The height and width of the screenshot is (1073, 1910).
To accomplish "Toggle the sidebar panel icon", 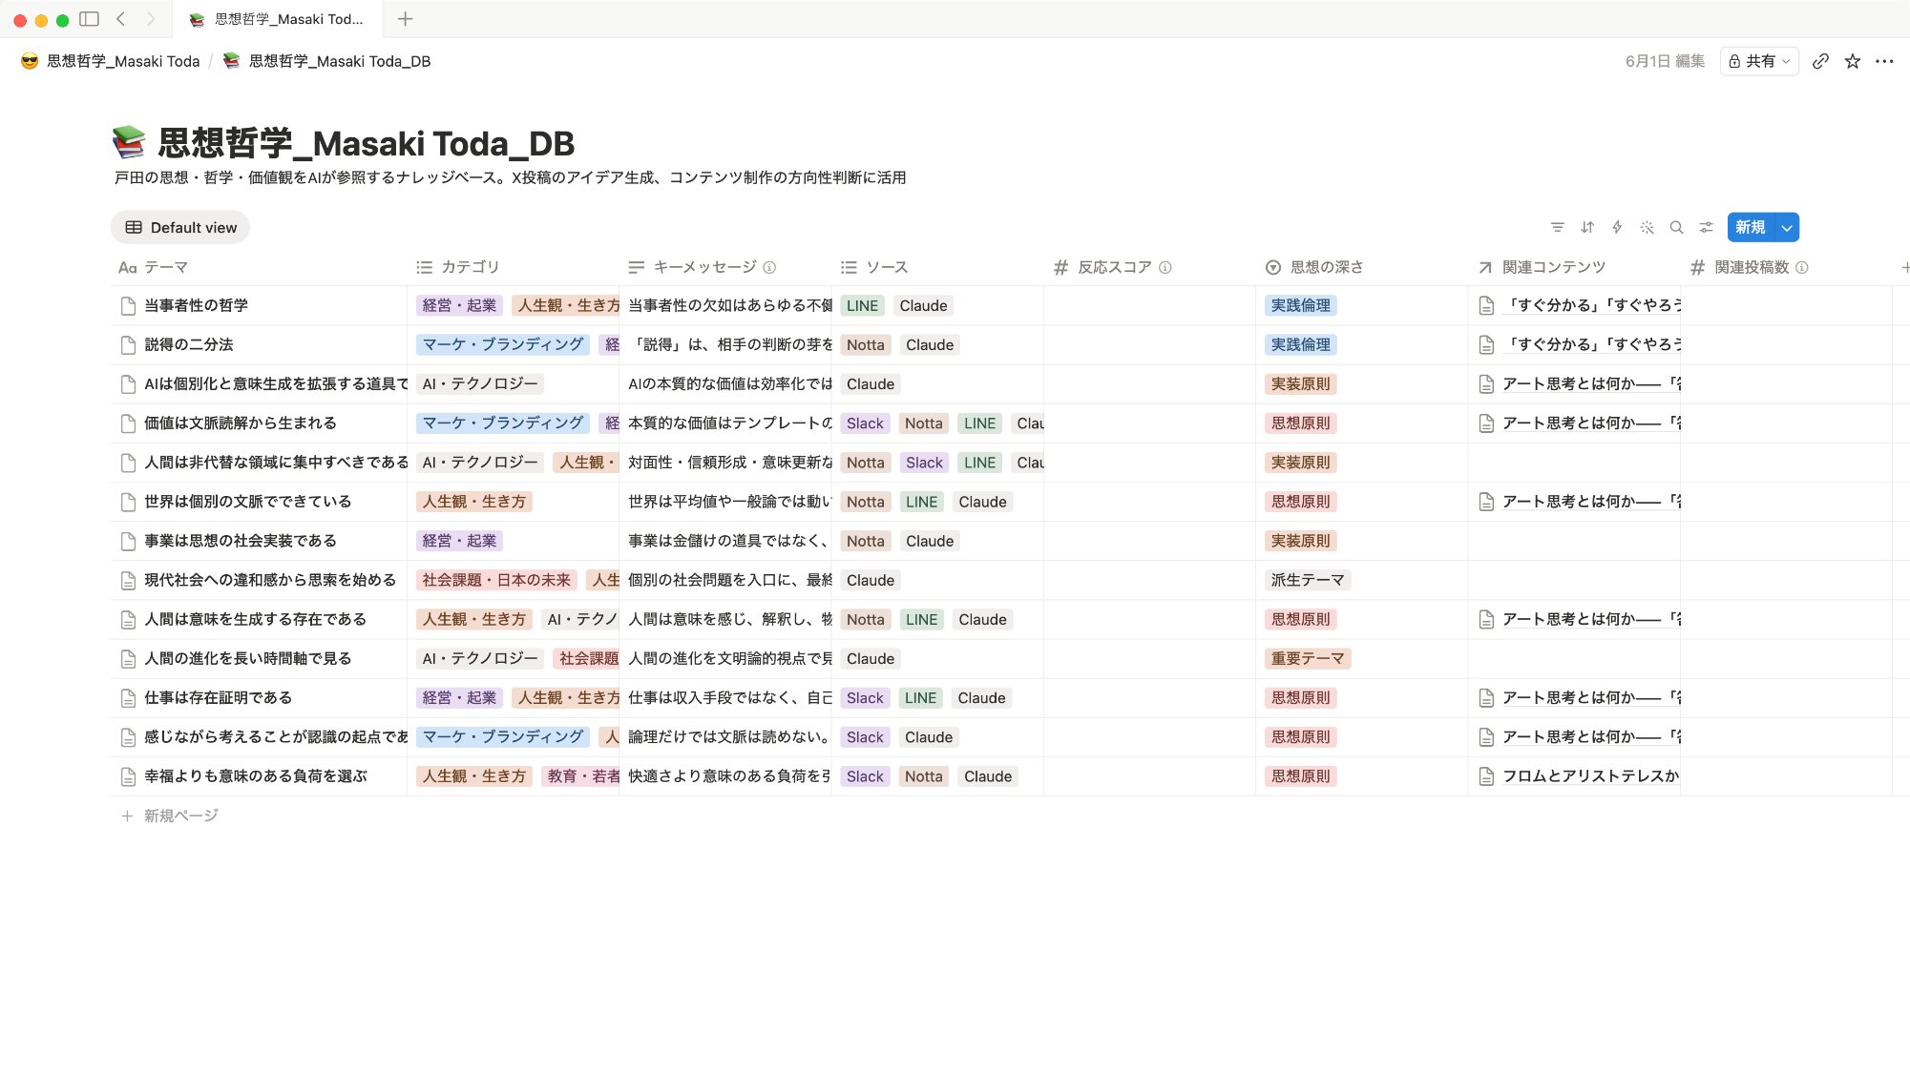I will coord(89,19).
